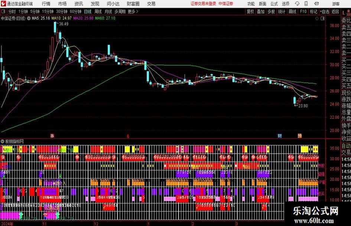Expand the MA indicator dropdown arrow
Screen dimensions: 351x226
pos(29,18)
